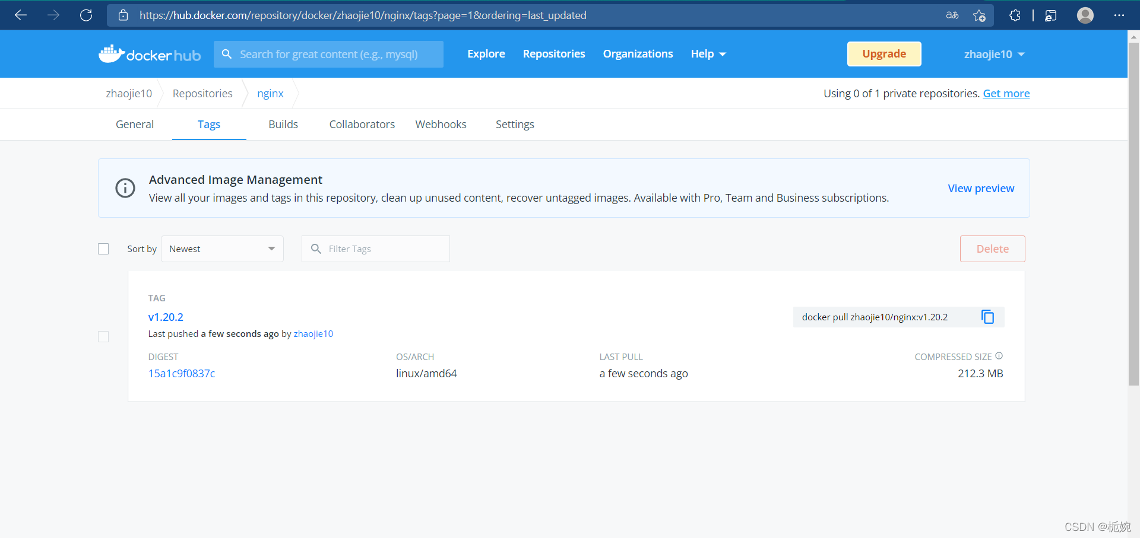This screenshot has height=538, width=1140.
Task: Focus the Filter Tags input
Action: (376, 249)
